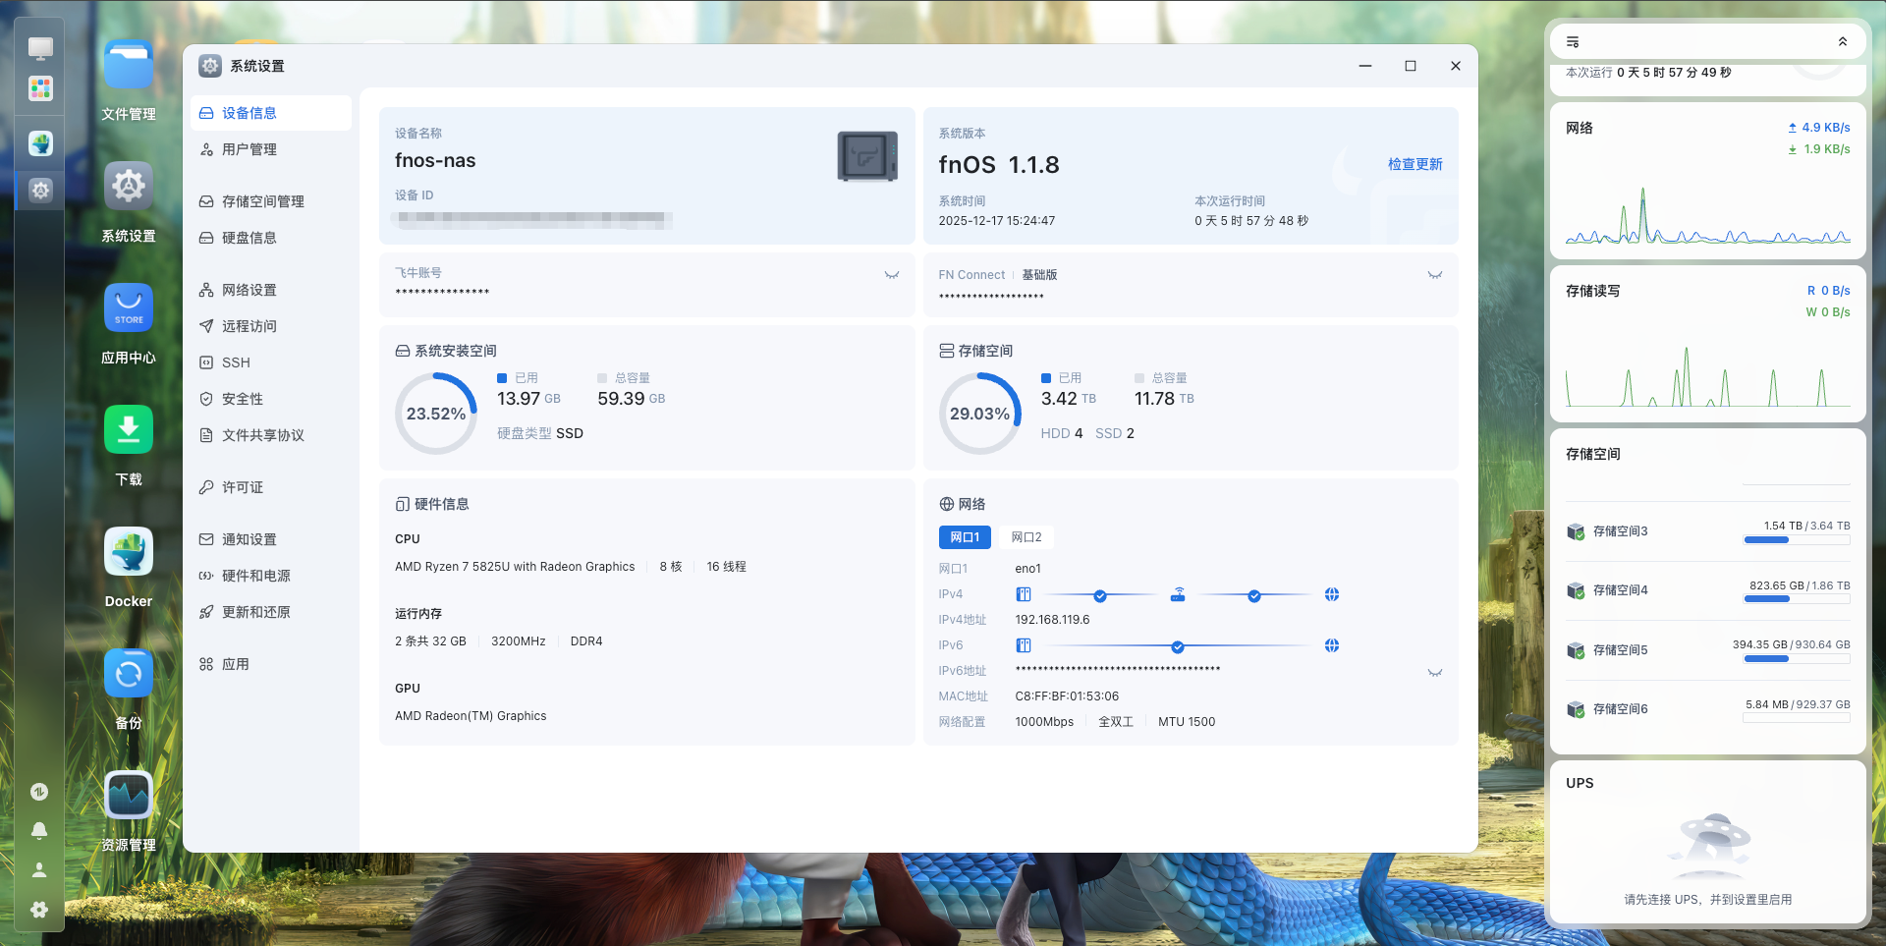Open the Docker desktop icon
This screenshot has width=1886, height=946.
(129, 552)
